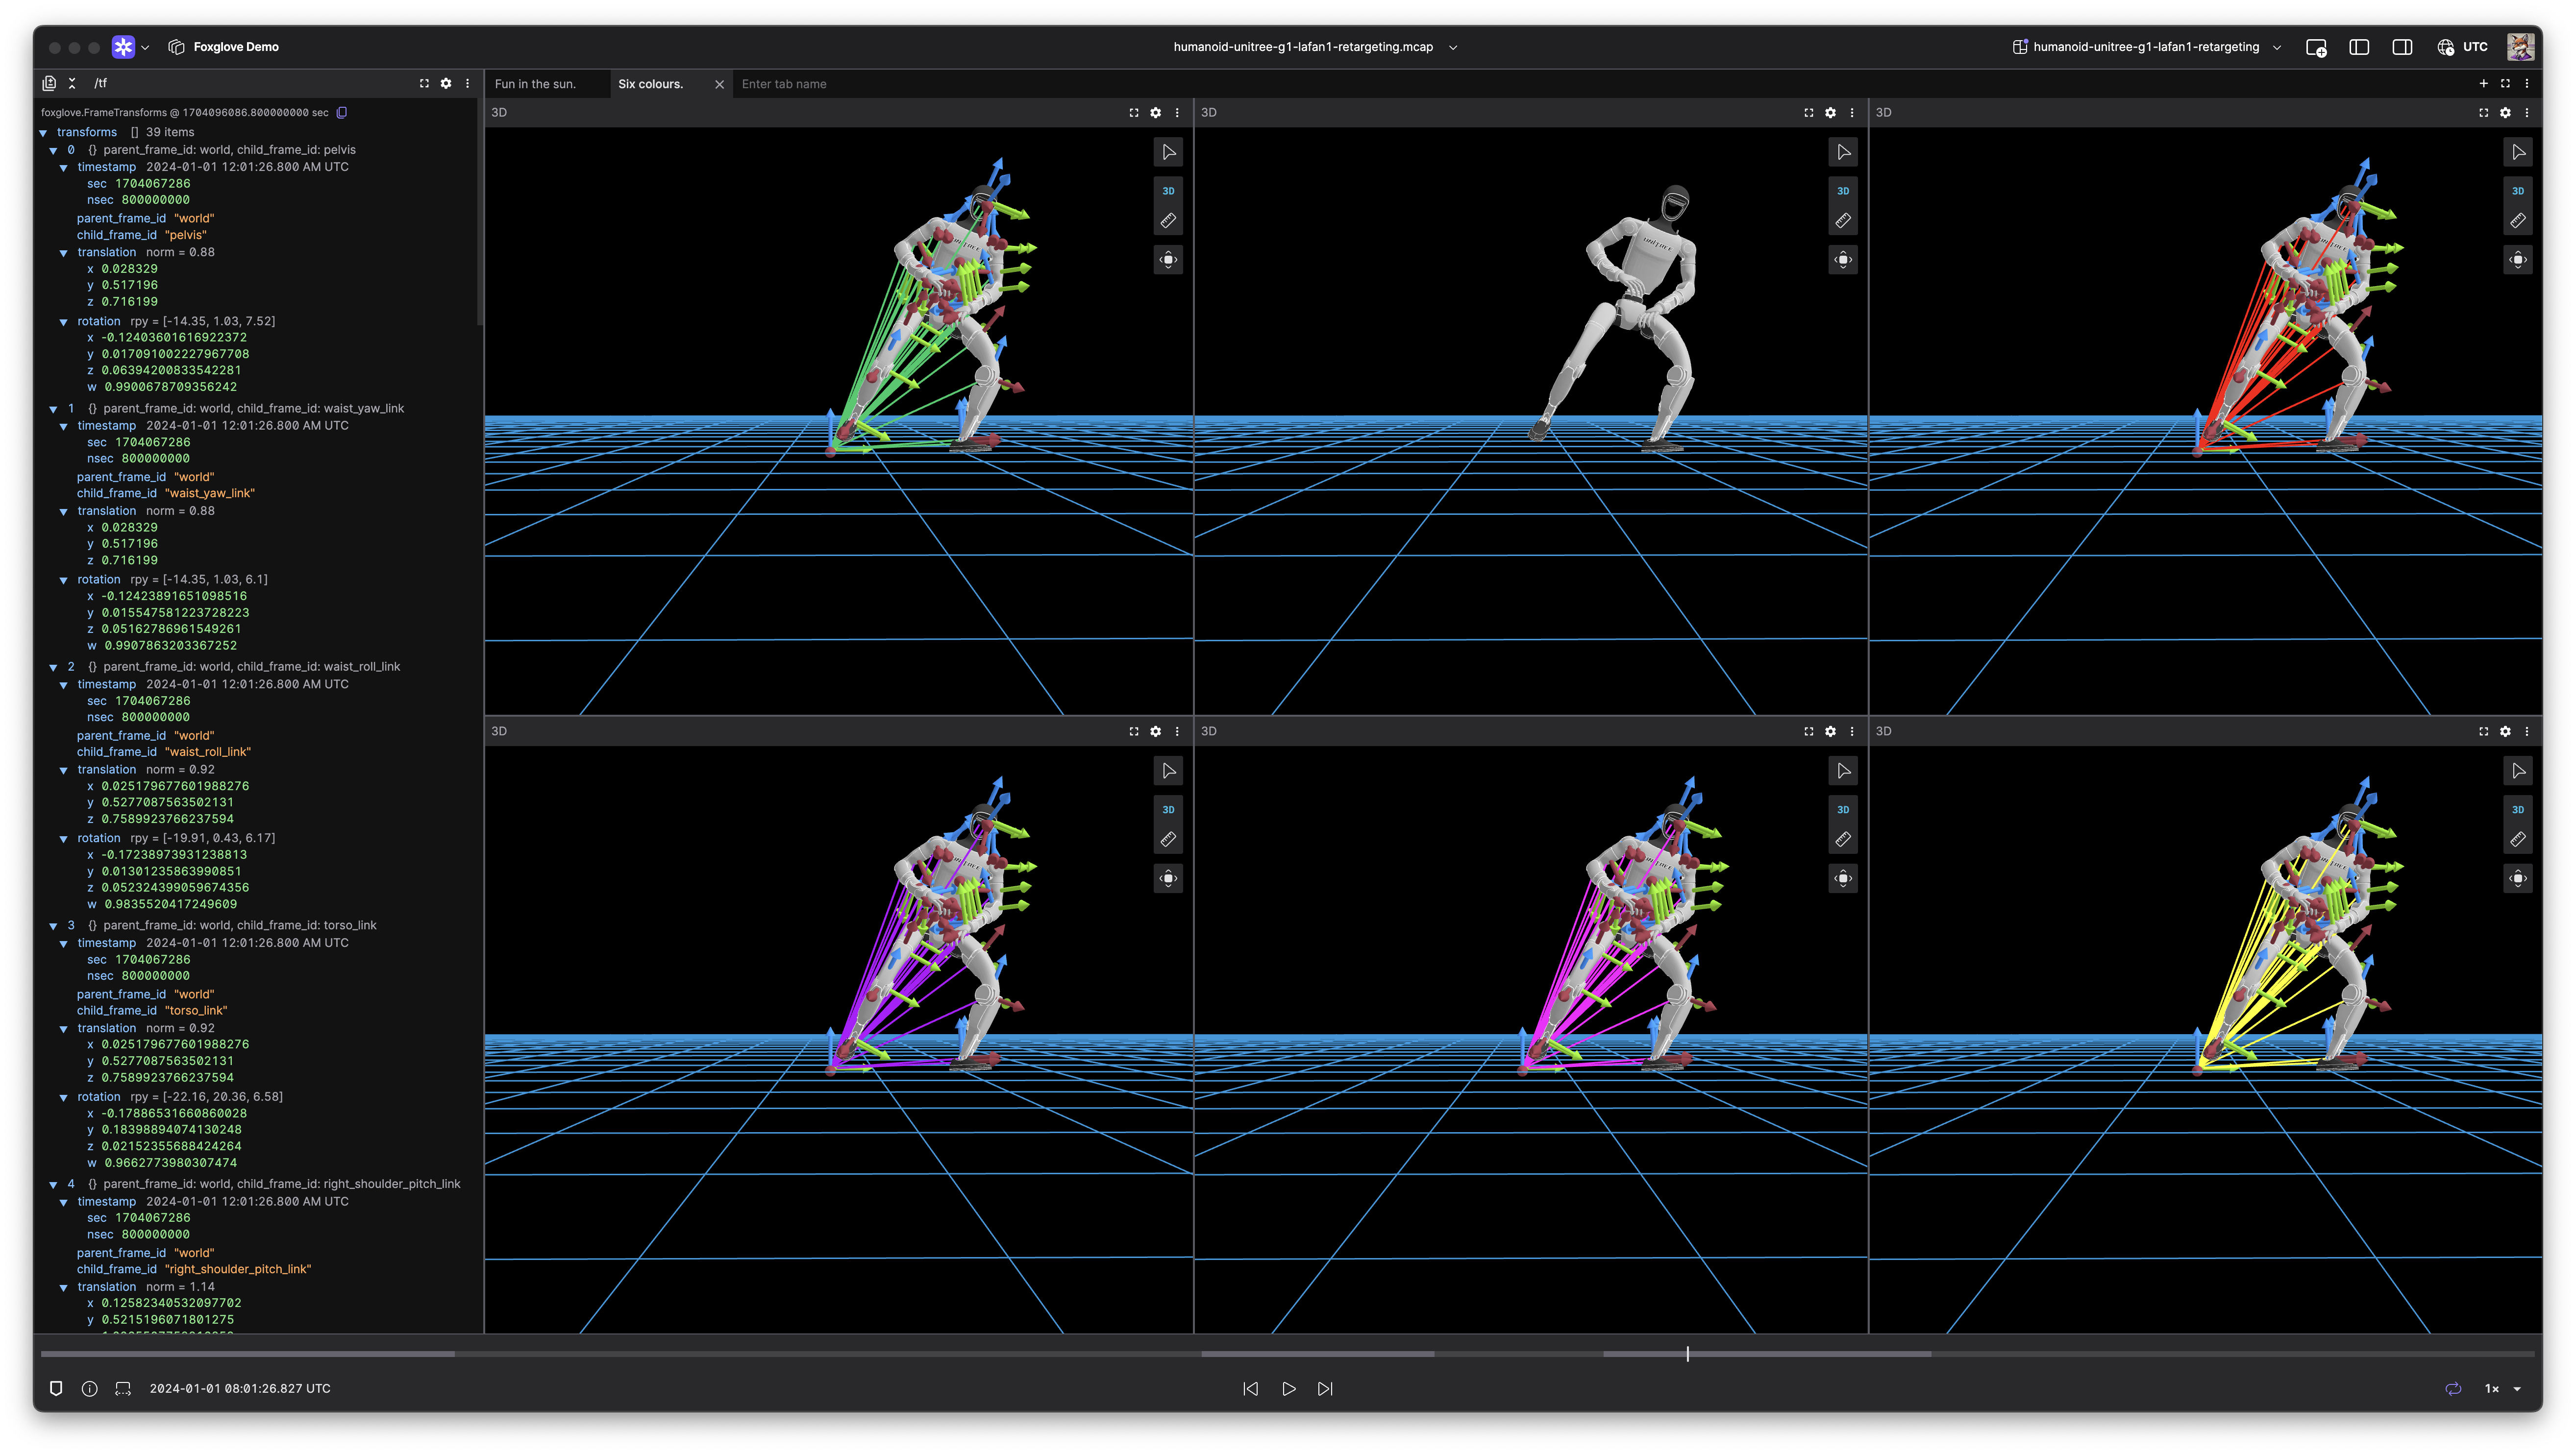Open the Foxglove app logo menu
The image size is (2576, 1453).
pos(124,47)
